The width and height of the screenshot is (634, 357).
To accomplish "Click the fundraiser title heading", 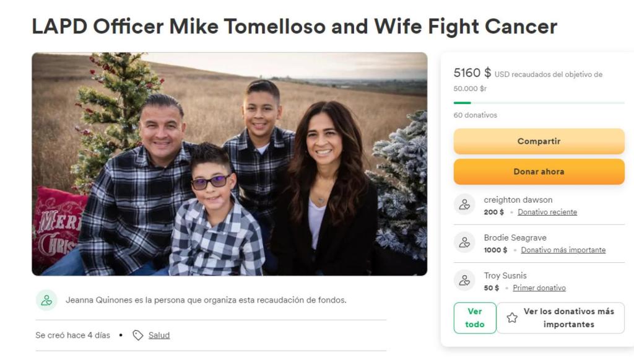I will click(x=294, y=27).
